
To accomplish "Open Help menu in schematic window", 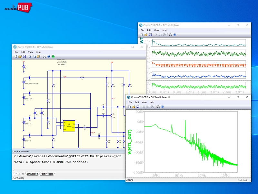I will click(38, 52).
